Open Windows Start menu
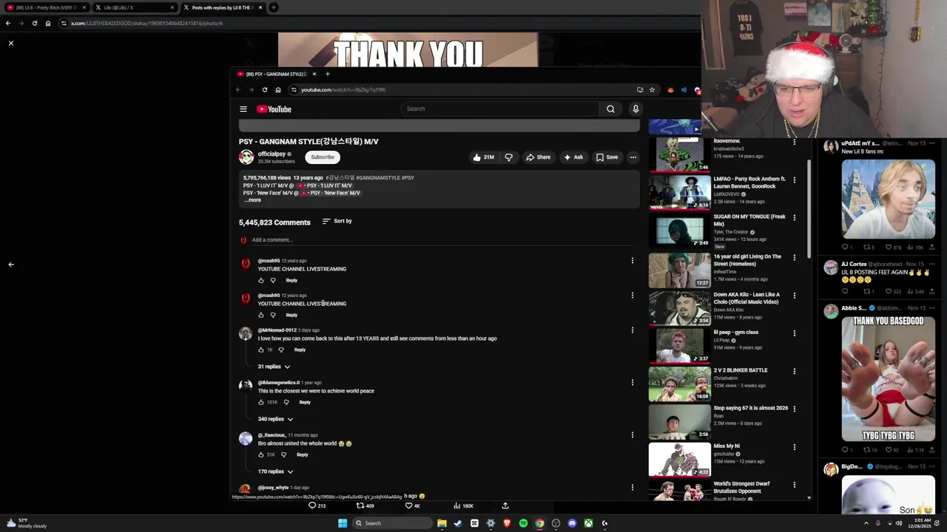Image resolution: width=947 pixels, height=532 pixels. [x=342, y=523]
